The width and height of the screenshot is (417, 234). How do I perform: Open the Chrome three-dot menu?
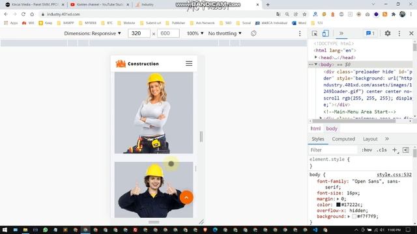[411, 14]
